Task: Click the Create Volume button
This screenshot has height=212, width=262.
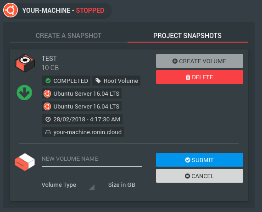Action: (200, 61)
